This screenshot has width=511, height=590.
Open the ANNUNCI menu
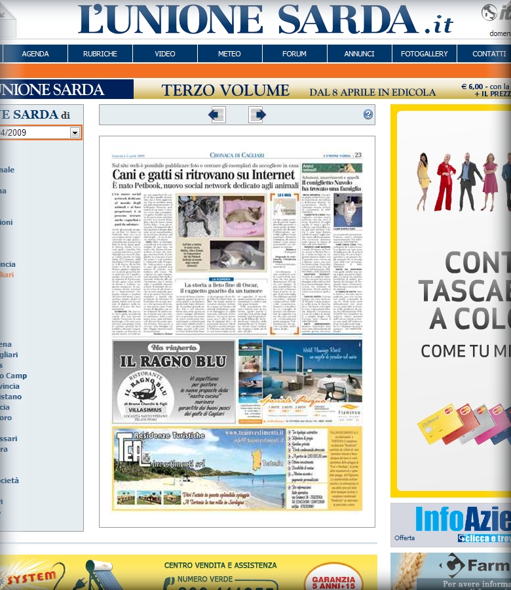pyautogui.click(x=359, y=54)
